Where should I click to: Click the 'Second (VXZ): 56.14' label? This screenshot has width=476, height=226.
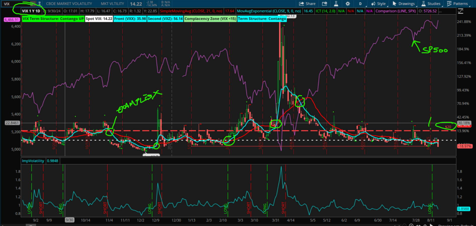point(165,19)
